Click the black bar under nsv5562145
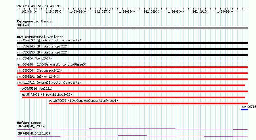256x140 pixels. [132, 49]
